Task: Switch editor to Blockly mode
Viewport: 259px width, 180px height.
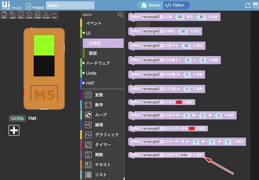Action: [150, 5]
